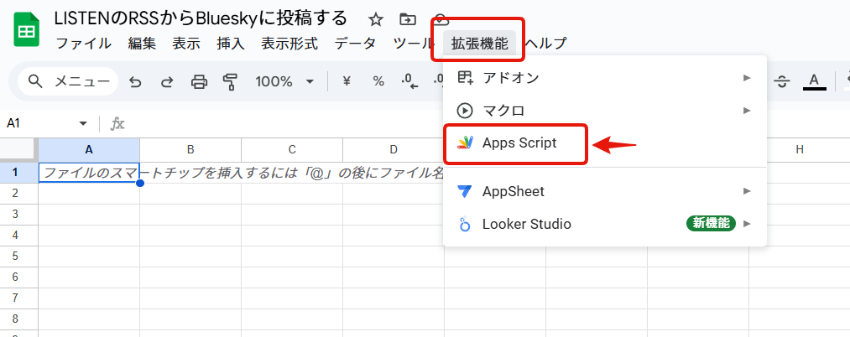Viewport: 850px width, 337px height.
Task: Decrease decimal places icon
Action: (x=409, y=82)
